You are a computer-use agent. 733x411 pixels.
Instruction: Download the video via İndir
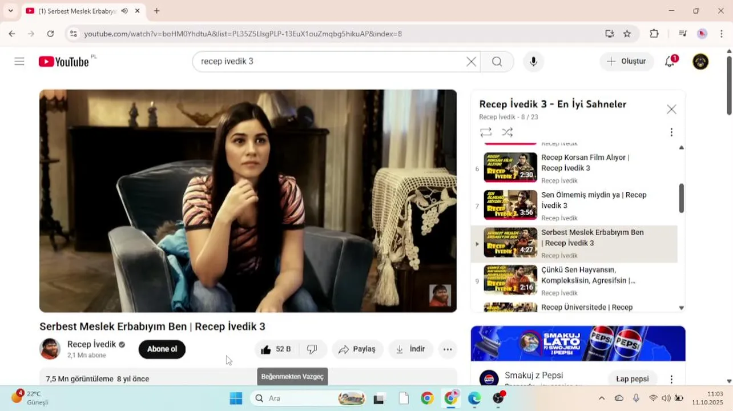[x=411, y=349]
